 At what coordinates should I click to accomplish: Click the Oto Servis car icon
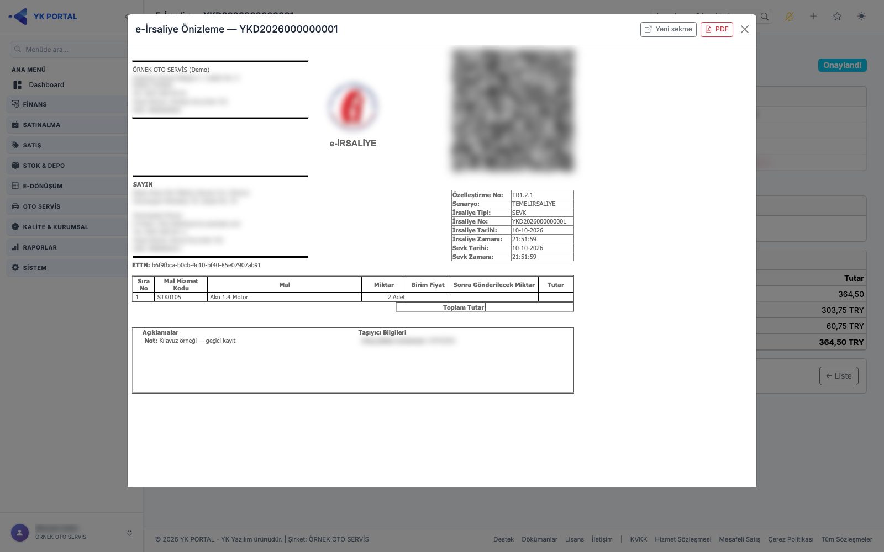tap(15, 206)
